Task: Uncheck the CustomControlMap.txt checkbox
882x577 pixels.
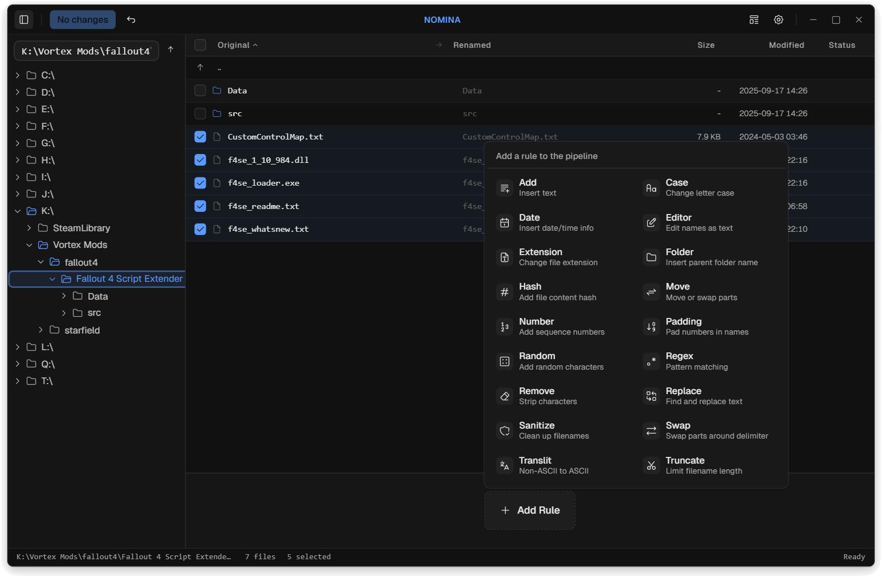Action: point(200,137)
